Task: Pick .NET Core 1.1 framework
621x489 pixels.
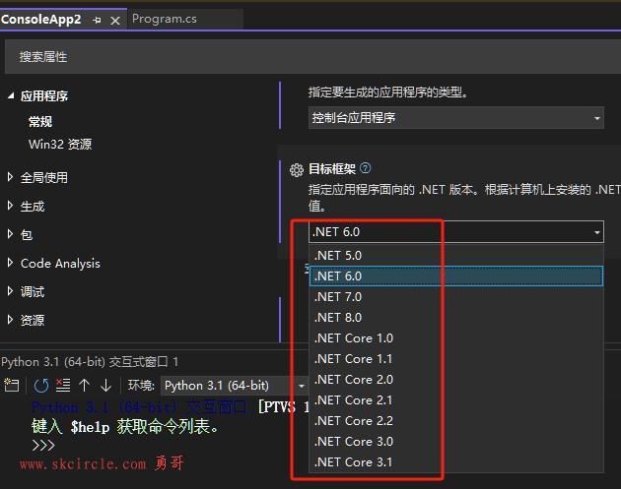Action: 455,359
